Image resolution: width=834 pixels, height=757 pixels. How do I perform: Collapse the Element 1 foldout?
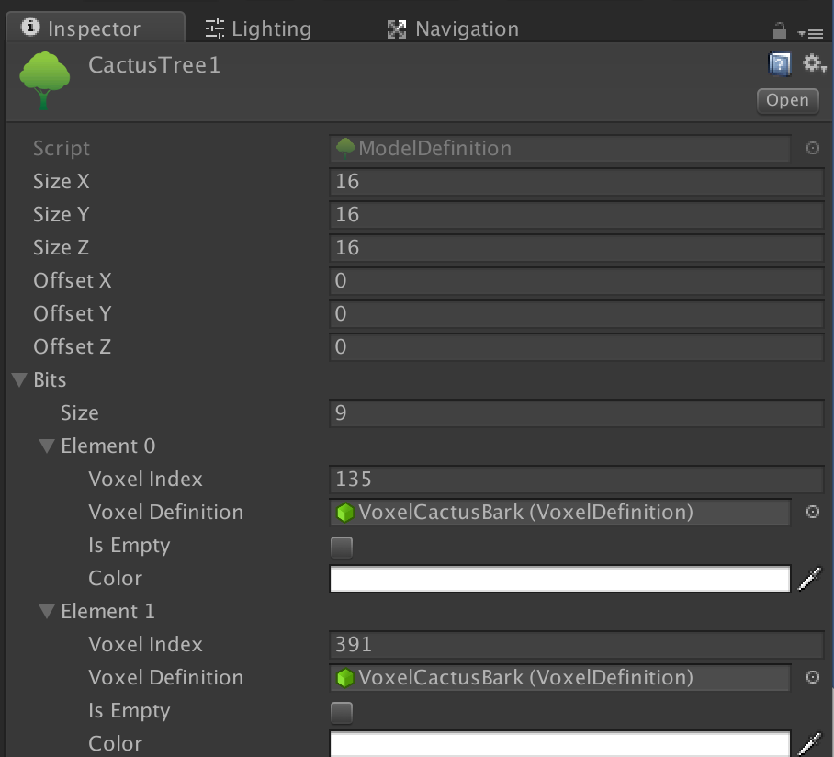coord(46,611)
